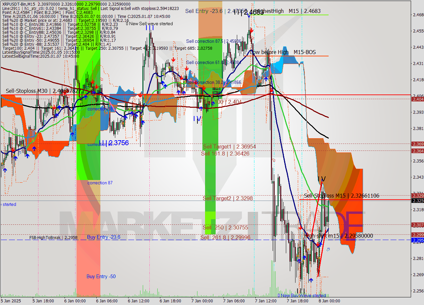
Task: Click the 'correction 38' label
Action: pos(100,109)
